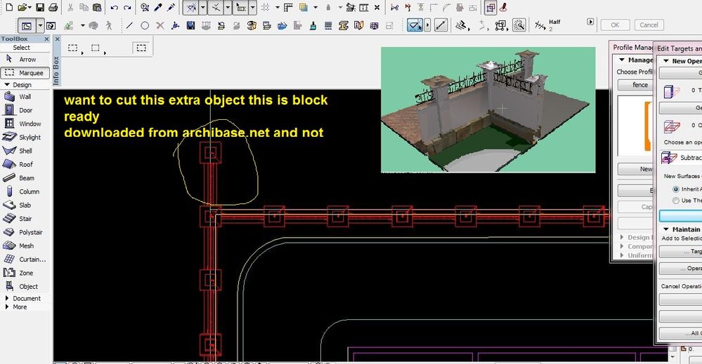
Task: Toggle the magic wand settings button
Action: point(519,25)
